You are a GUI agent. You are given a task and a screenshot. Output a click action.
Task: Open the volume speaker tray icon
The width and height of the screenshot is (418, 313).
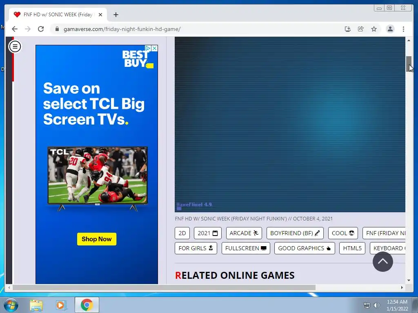point(377,305)
